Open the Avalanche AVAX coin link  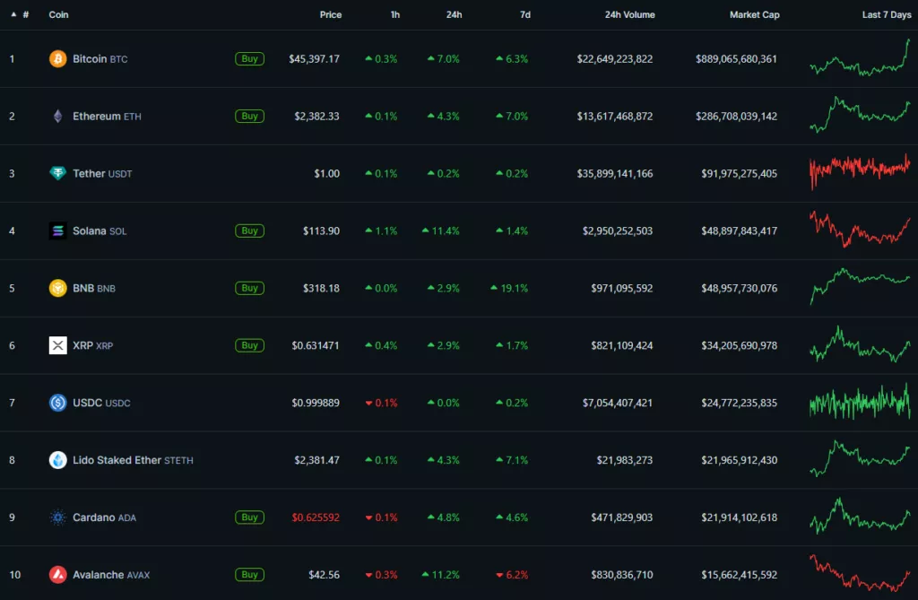coord(111,575)
